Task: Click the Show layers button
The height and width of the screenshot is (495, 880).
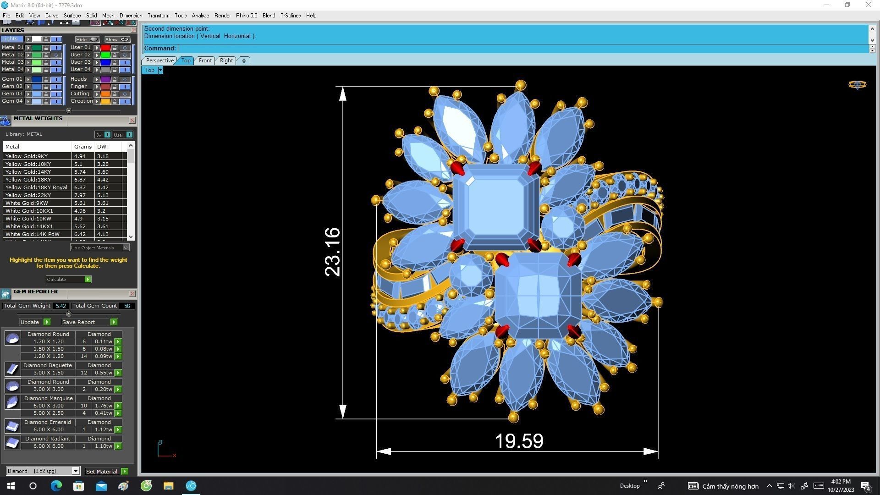Action: click(x=117, y=39)
